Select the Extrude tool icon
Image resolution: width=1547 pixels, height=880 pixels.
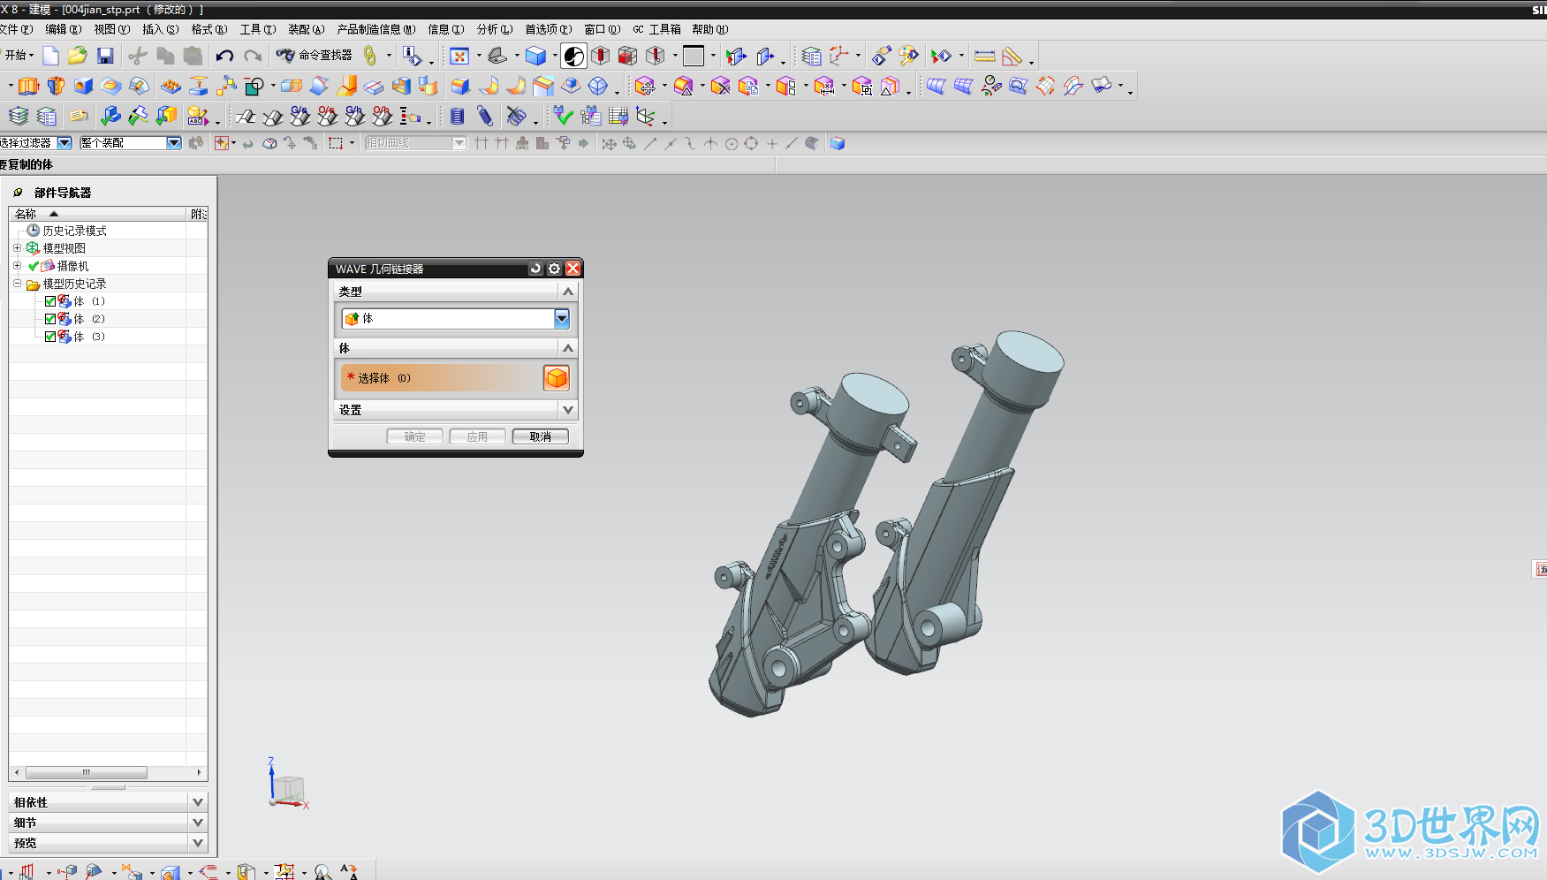28,86
